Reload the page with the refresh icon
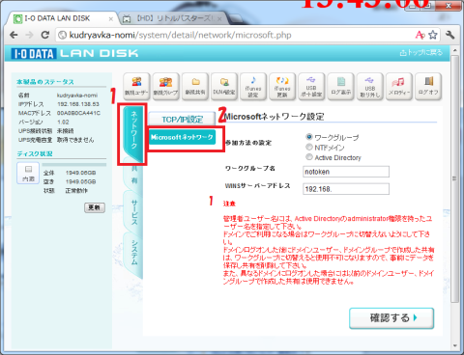464x355 pixels. [45, 35]
